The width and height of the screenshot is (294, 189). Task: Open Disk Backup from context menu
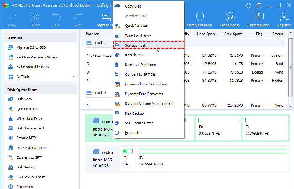134,113
